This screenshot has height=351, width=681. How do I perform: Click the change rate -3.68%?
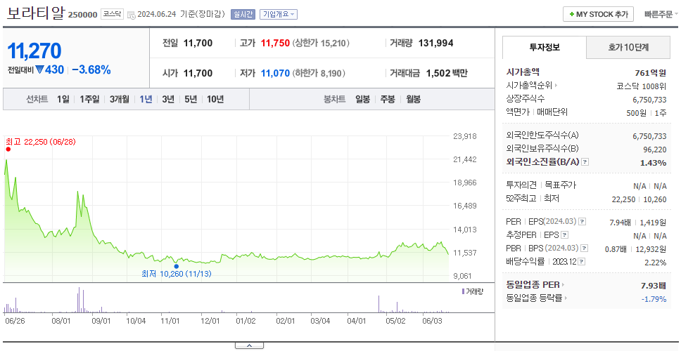coord(91,69)
